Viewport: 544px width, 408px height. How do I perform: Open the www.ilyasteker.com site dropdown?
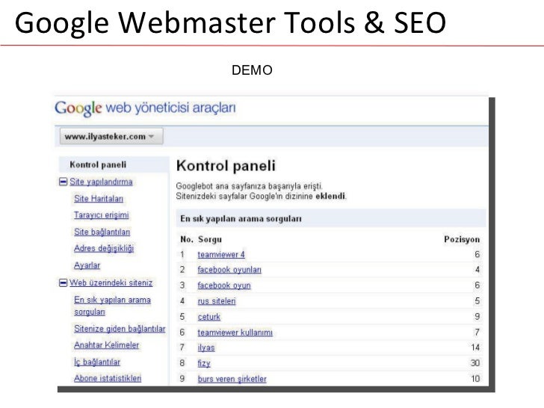111,136
